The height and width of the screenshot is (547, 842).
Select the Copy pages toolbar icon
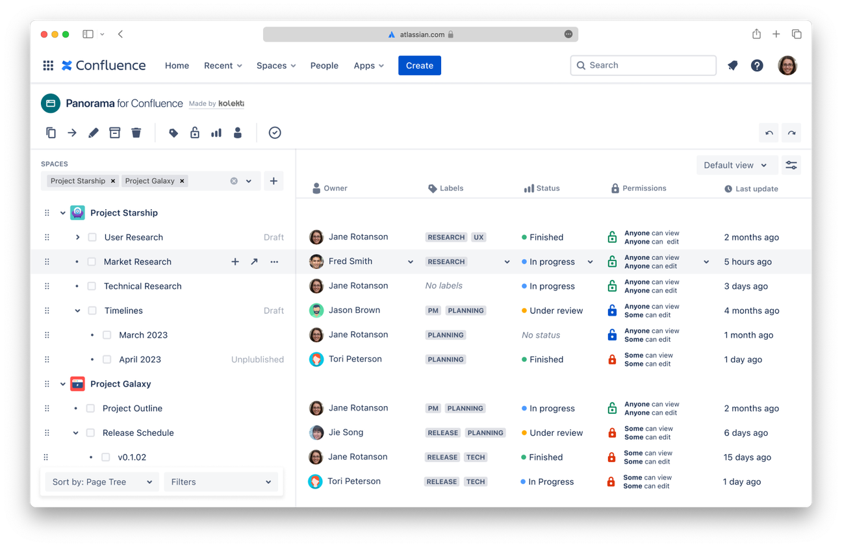coord(51,133)
